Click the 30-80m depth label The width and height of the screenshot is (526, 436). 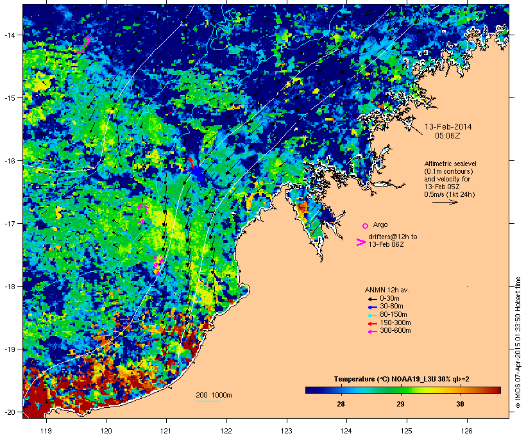[x=391, y=306]
